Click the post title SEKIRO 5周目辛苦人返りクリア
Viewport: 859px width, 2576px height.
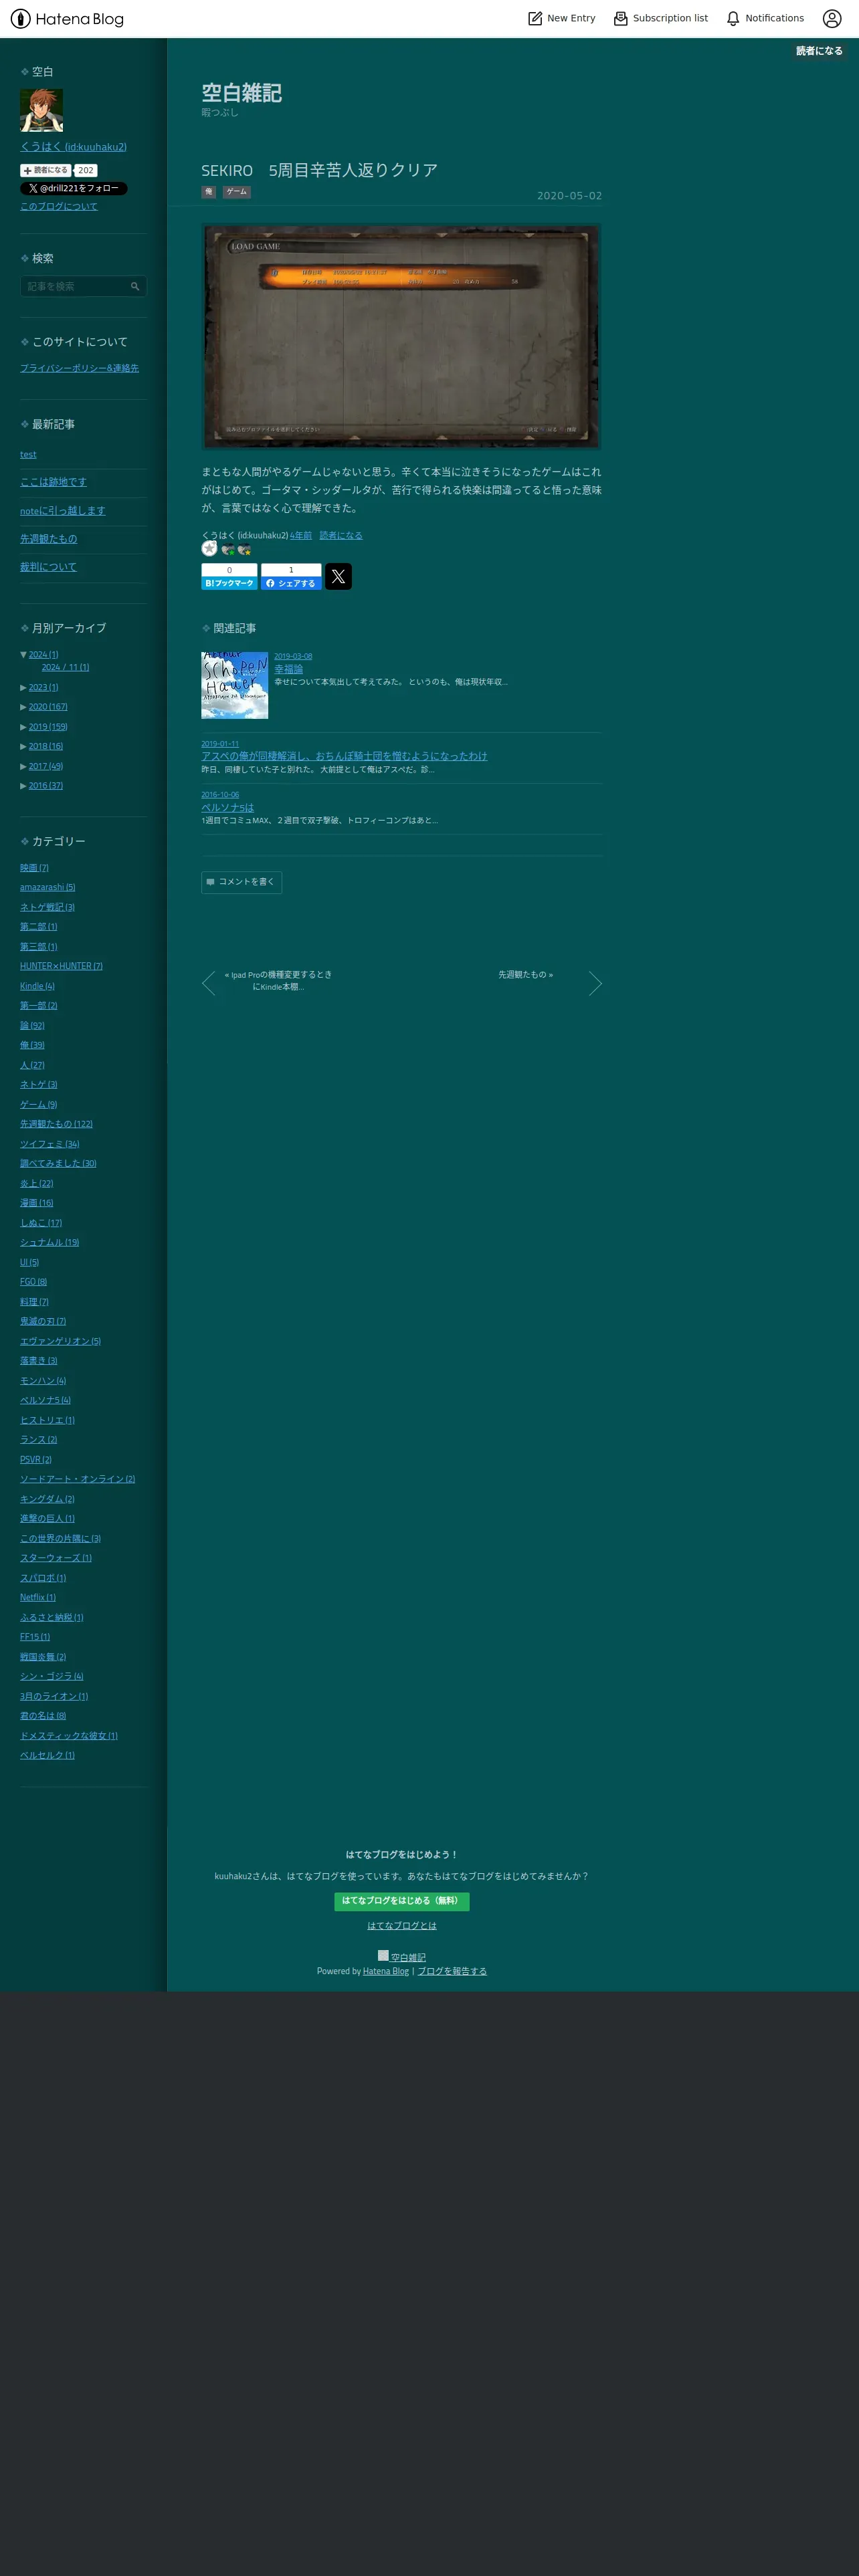tap(319, 170)
